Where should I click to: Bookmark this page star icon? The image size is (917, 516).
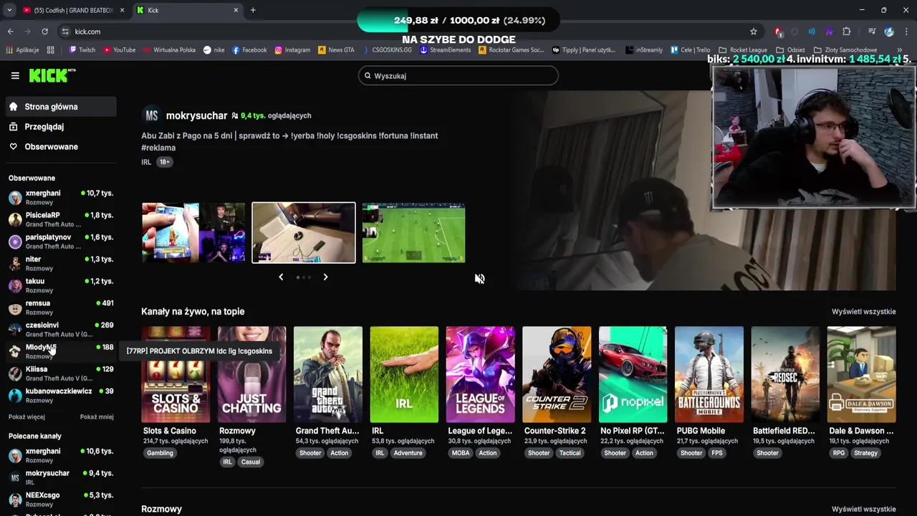753,32
